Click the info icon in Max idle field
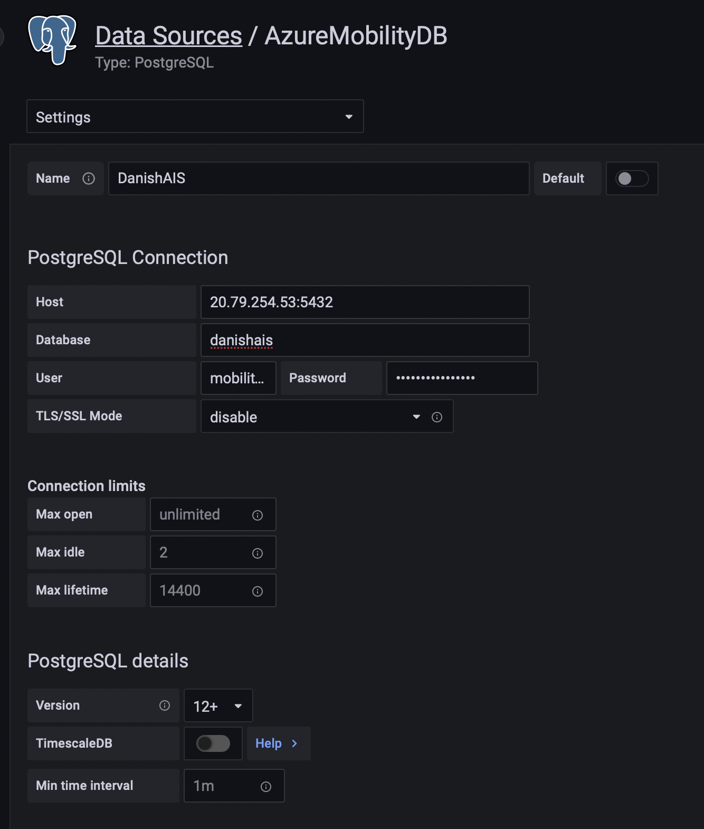The height and width of the screenshot is (829, 704). coord(258,553)
